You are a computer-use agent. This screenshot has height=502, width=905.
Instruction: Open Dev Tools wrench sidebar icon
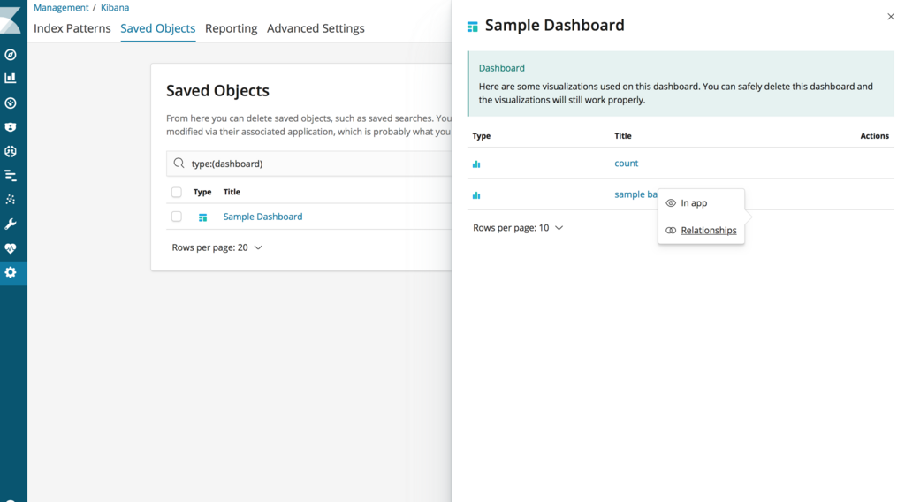[x=11, y=224]
